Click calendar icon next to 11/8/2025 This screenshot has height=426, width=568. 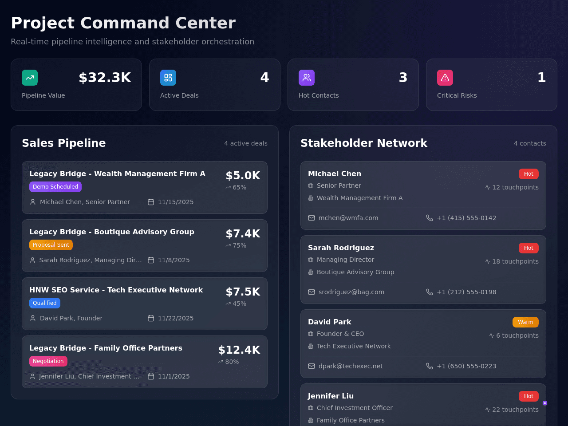(x=151, y=260)
